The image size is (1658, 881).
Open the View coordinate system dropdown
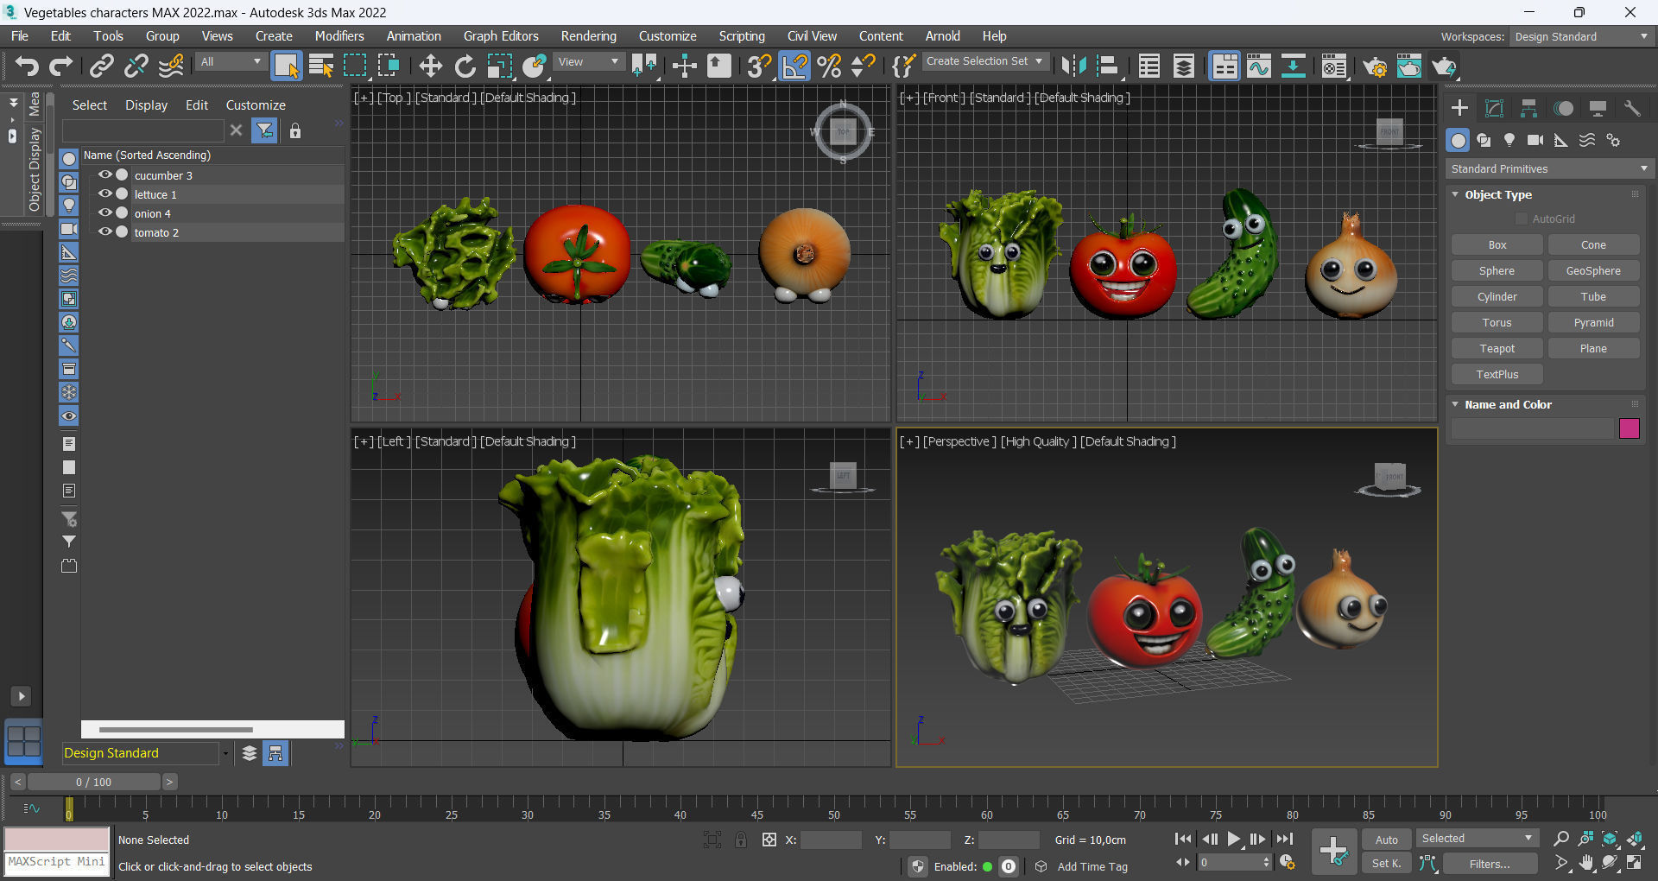(588, 61)
